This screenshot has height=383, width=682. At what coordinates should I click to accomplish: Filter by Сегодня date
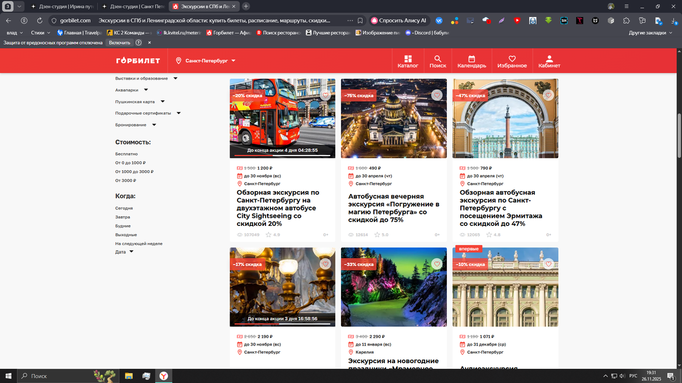click(x=124, y=208)
